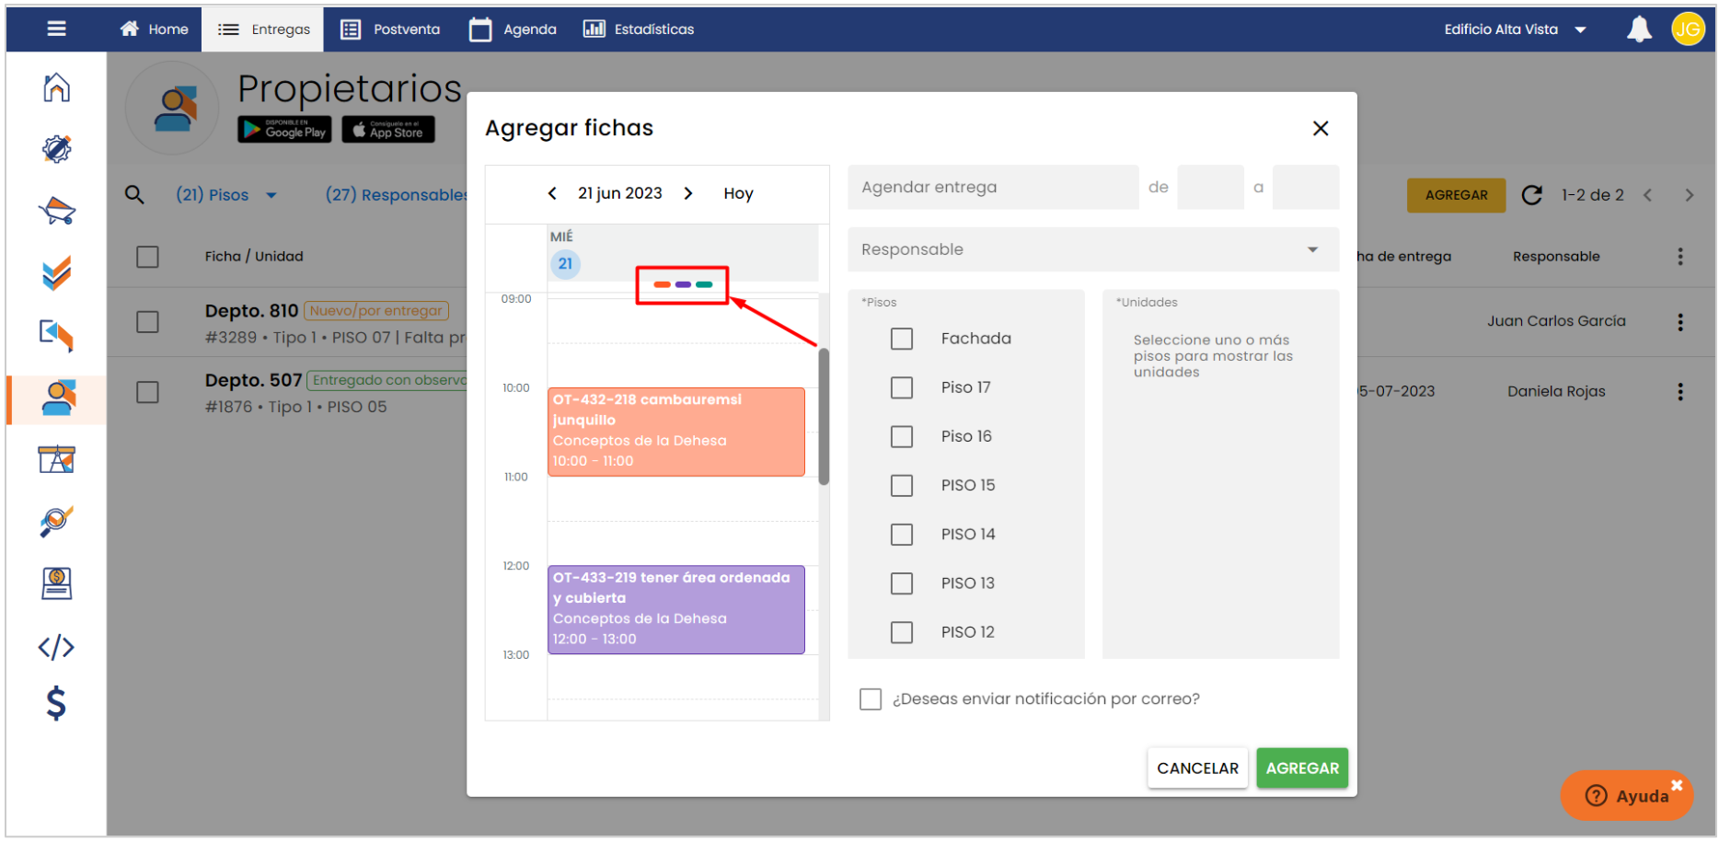1719x842 pixels.
Task: Open the house icon in sidebar
Action: 56,88
